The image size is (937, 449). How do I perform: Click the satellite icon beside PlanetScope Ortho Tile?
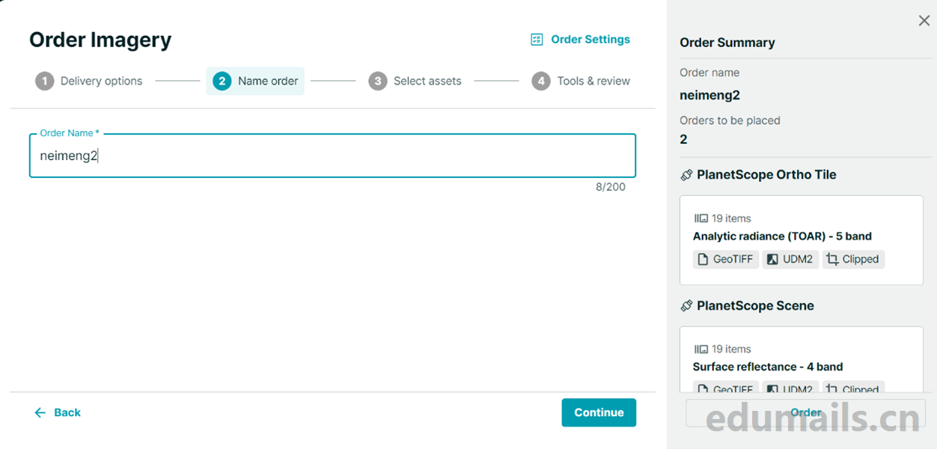(686, 175)
